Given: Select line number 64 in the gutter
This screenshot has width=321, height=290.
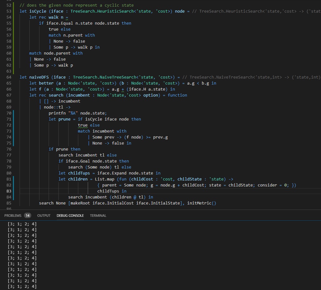Looking at the screenshot, I should [x=9, y=77].
